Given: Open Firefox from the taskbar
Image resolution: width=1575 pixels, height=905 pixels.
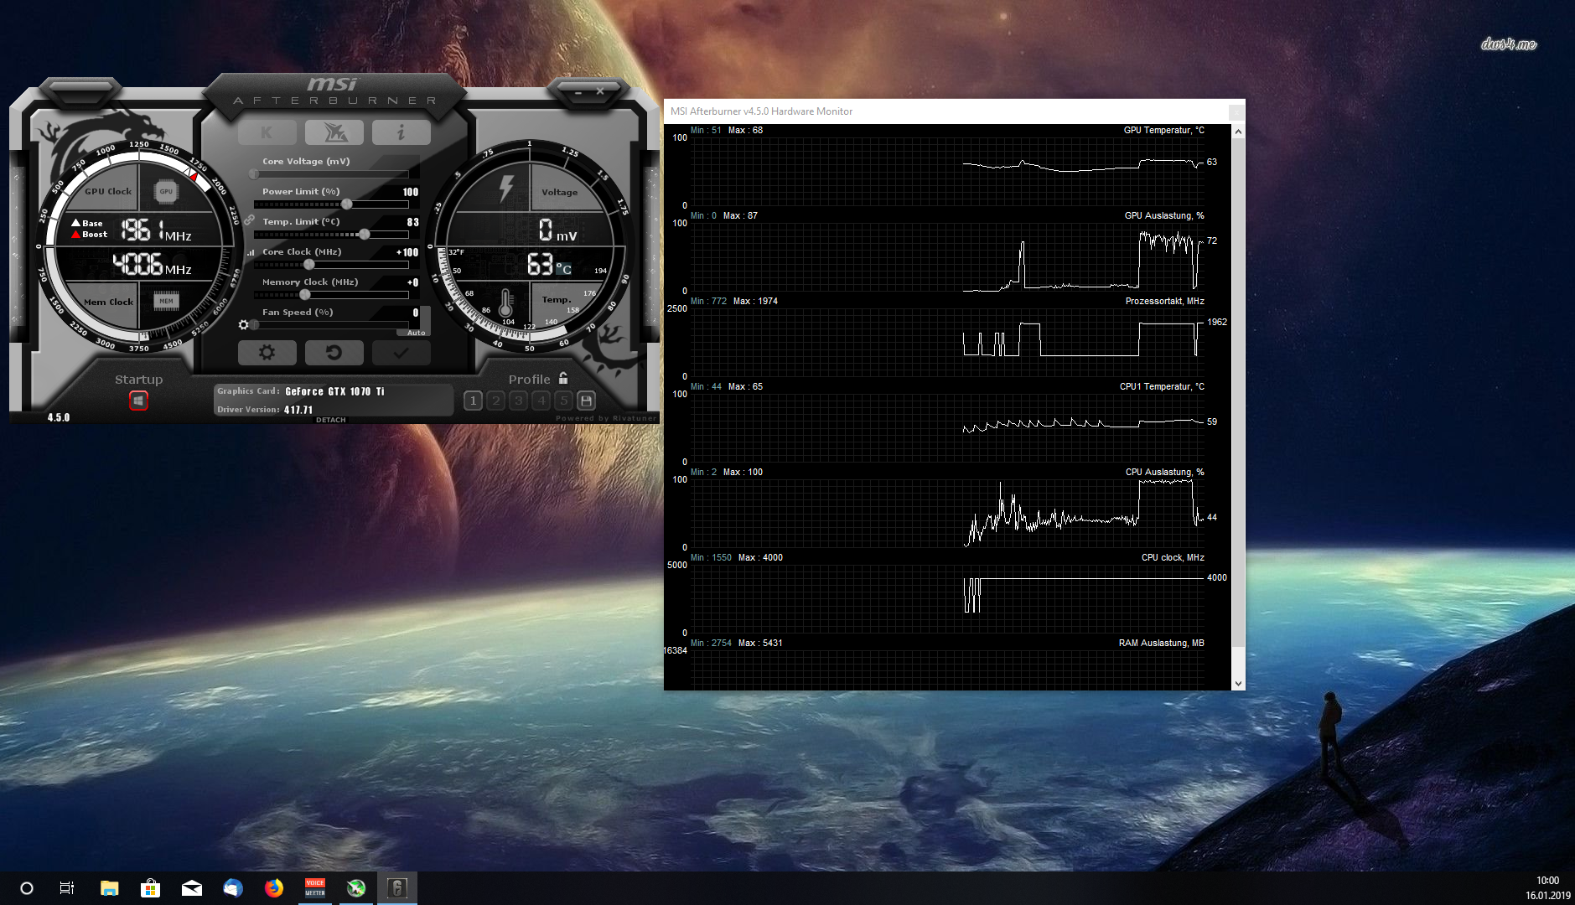Looking at the screenshot, I should [273, 888].
